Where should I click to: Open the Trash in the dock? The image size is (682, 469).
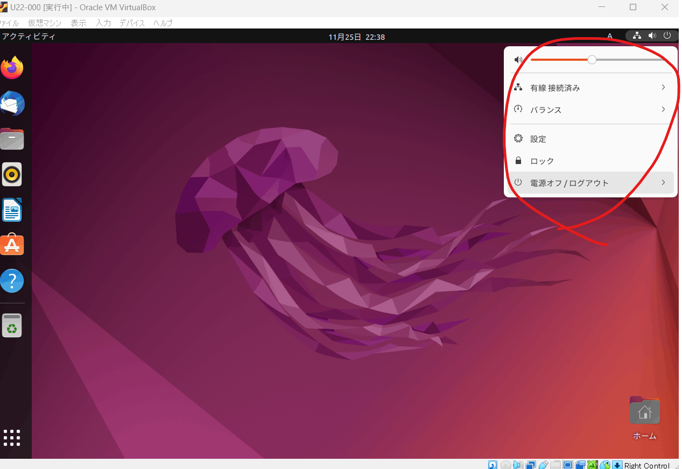tap(12, 325)
